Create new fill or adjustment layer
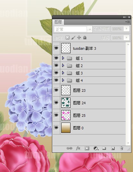 (x=96, y=149)
